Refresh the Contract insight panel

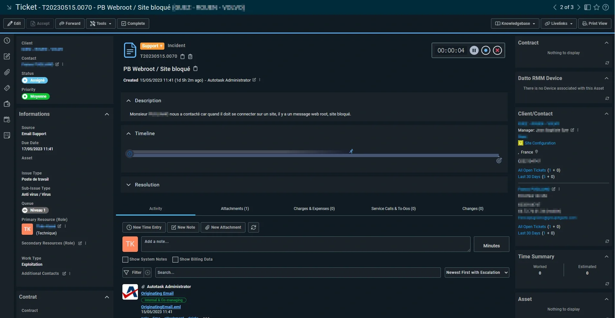point(607,63)
